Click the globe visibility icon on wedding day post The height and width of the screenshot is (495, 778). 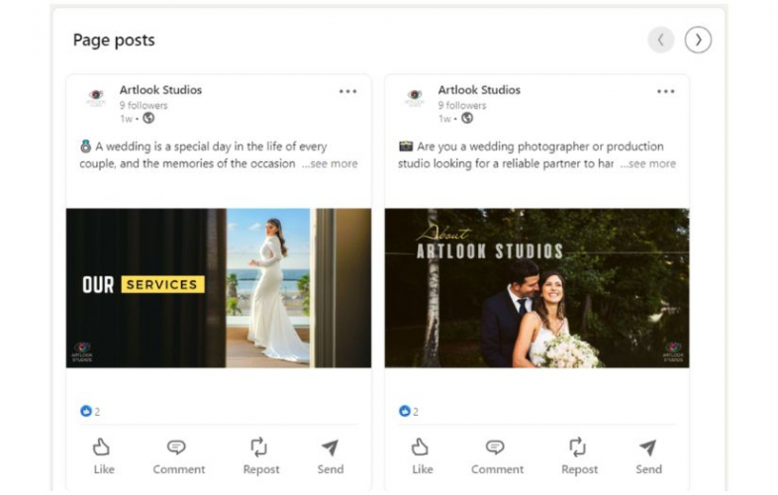pos(148,118)
